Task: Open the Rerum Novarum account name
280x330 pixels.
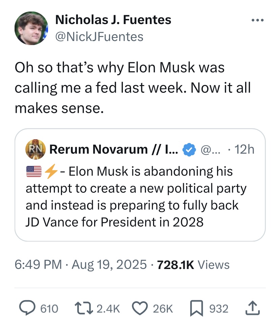Action: point(114,149)
